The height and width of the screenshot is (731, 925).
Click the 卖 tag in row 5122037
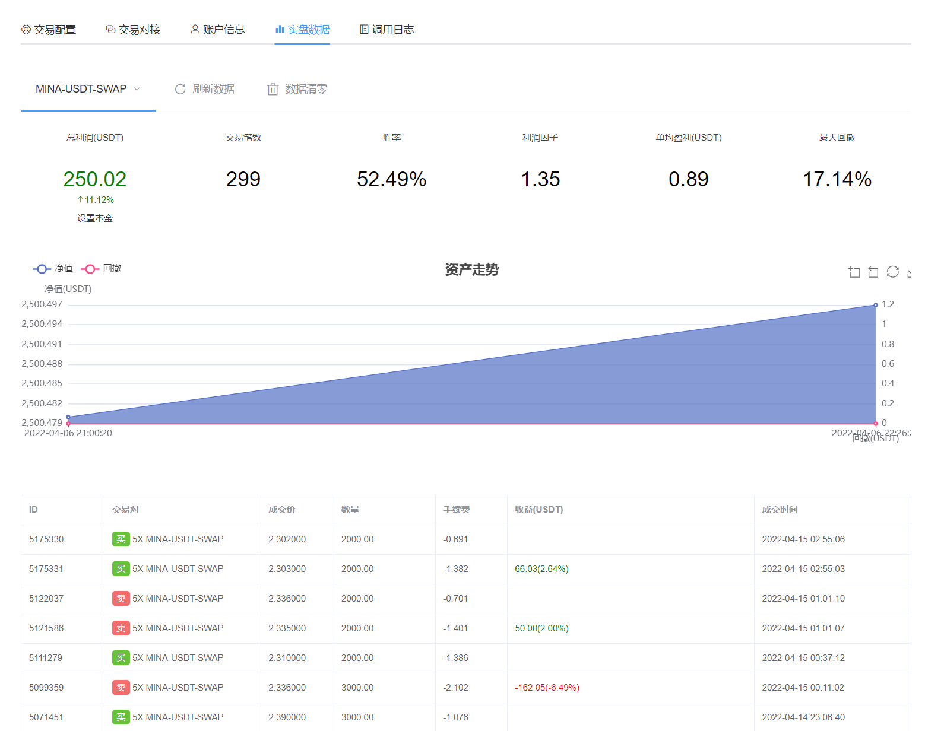pos(121,599)
